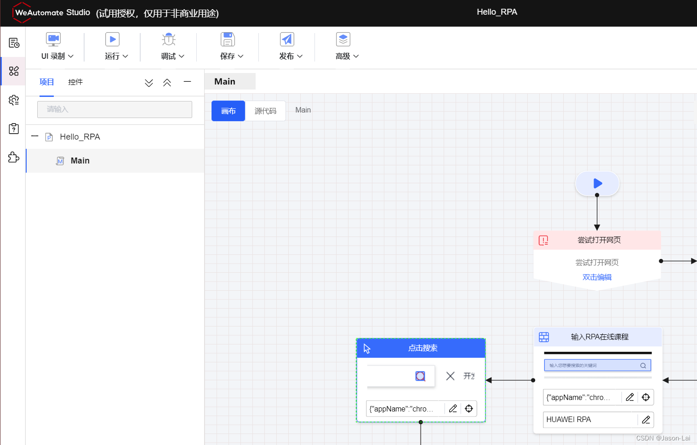Click the Publish paper plane icon
Image resolution: width=697 pixels, height=445 pixels.
click(287, 39)
